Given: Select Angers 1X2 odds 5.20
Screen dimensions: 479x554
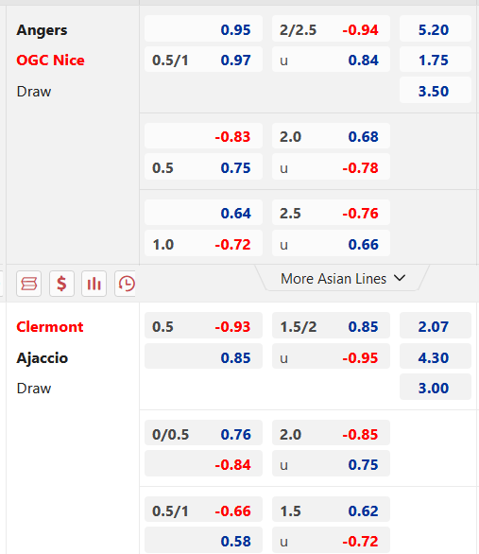Looking at the screenshot, I should point(436,29).
